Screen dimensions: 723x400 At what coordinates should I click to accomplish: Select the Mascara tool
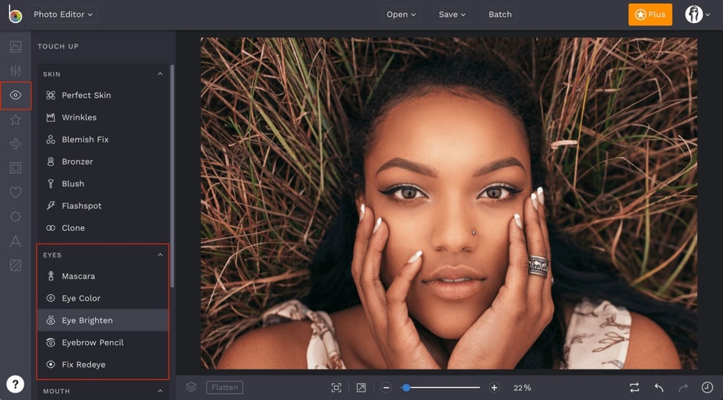click(103, 276)
